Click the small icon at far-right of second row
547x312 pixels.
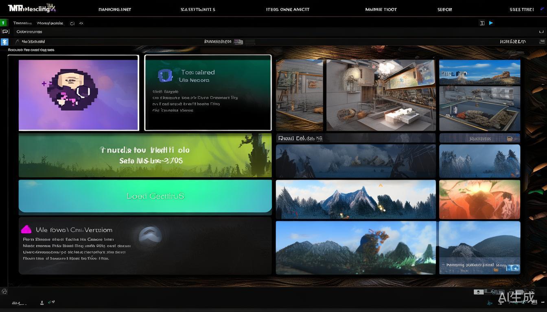coord(541,32)
